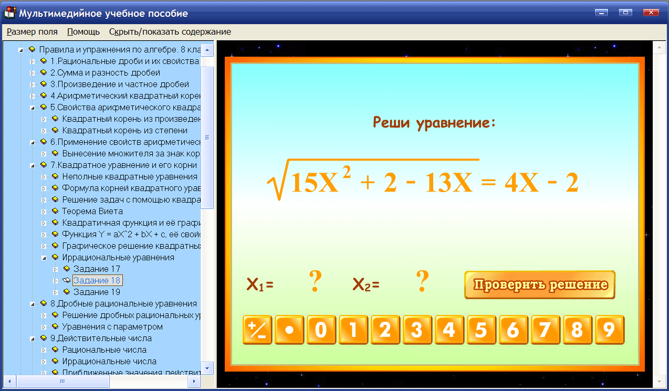Viewport: 669px width, 391px height.
Task: Click digit 6 on keypad
Action: click(513, 330)
